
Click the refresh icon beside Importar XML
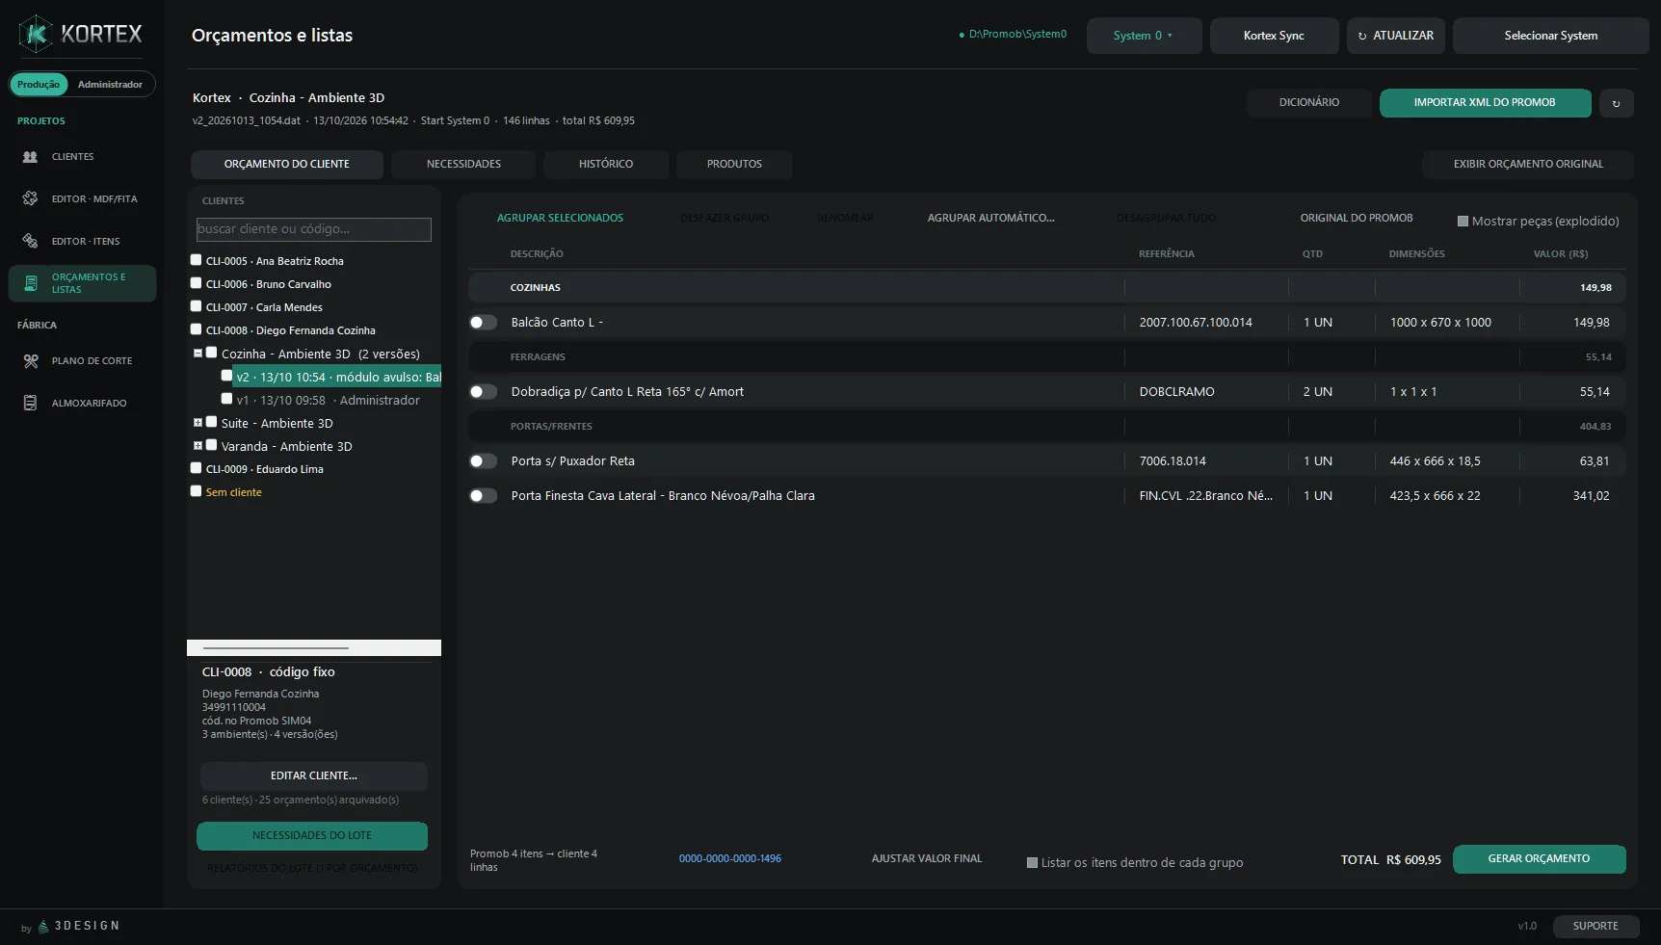pos(1616,103)
